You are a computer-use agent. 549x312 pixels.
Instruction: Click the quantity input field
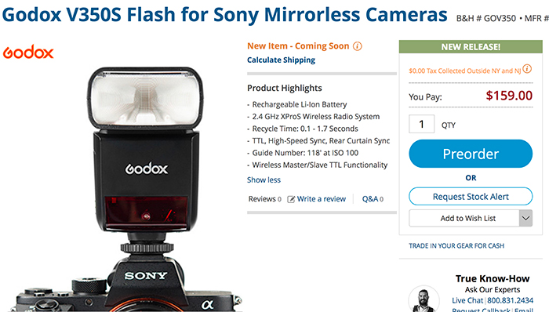422,124
